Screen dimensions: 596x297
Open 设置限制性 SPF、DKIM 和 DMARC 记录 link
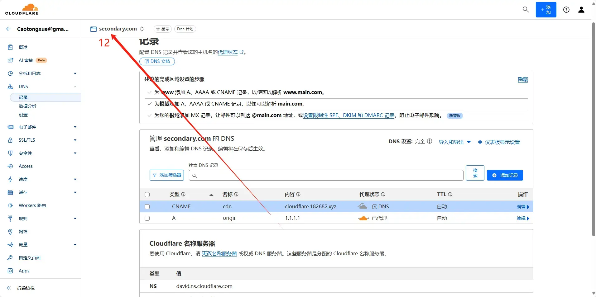[349, 115]
